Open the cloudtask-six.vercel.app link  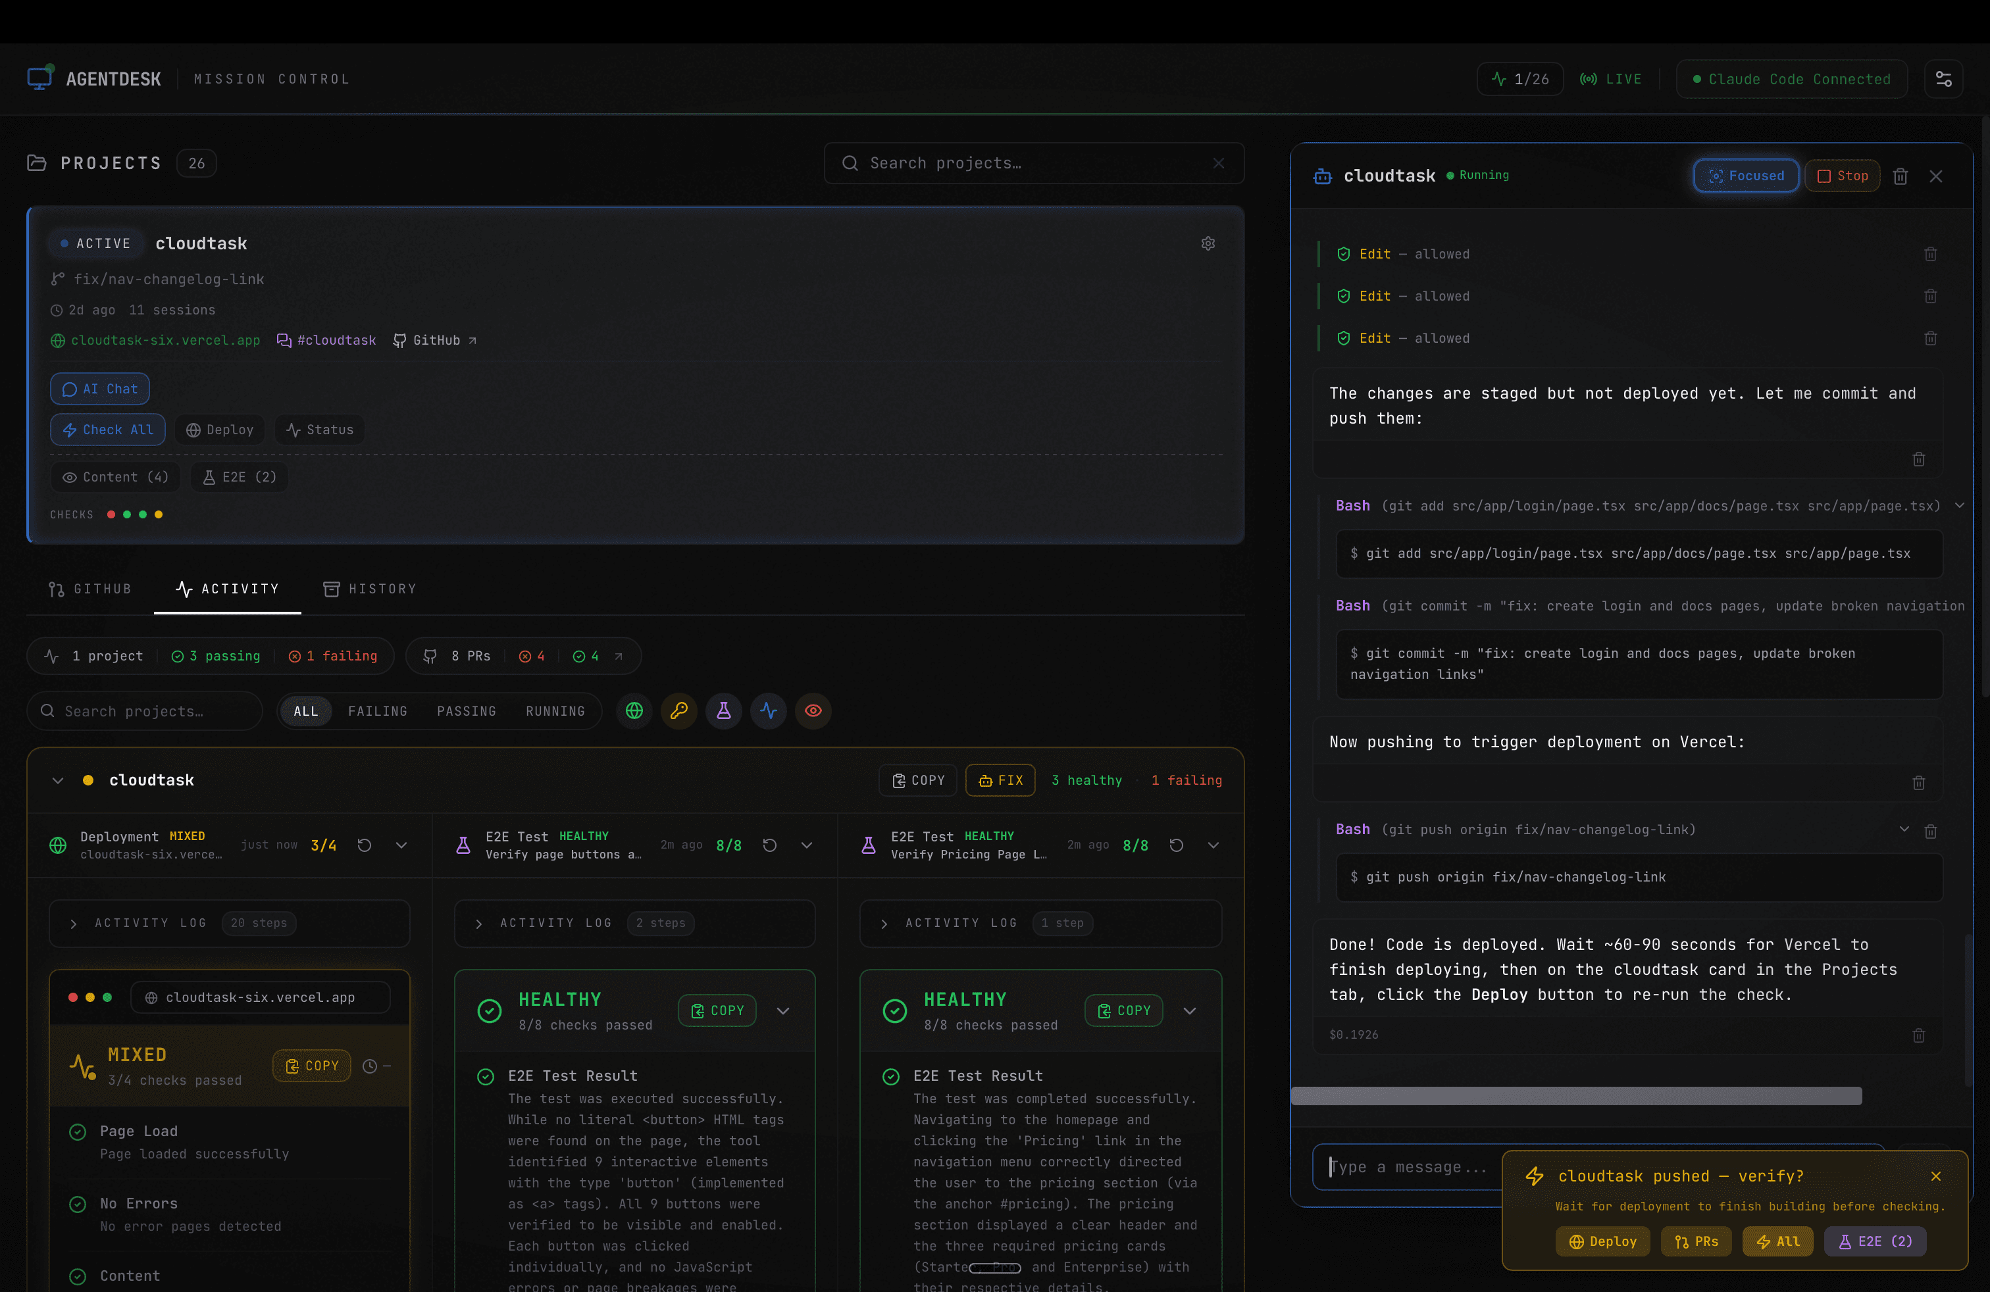(x=155, y=340)
